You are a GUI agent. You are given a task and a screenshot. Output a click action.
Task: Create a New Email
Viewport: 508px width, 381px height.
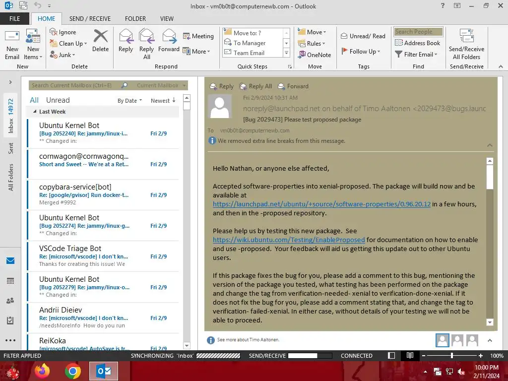coord(12,45)
